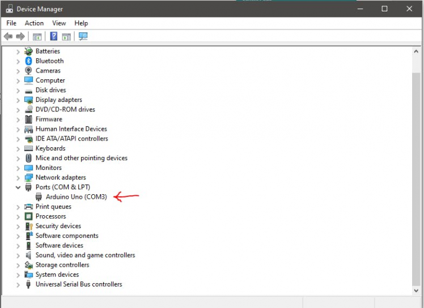Click the Display adapters icon

coord(28,100)
